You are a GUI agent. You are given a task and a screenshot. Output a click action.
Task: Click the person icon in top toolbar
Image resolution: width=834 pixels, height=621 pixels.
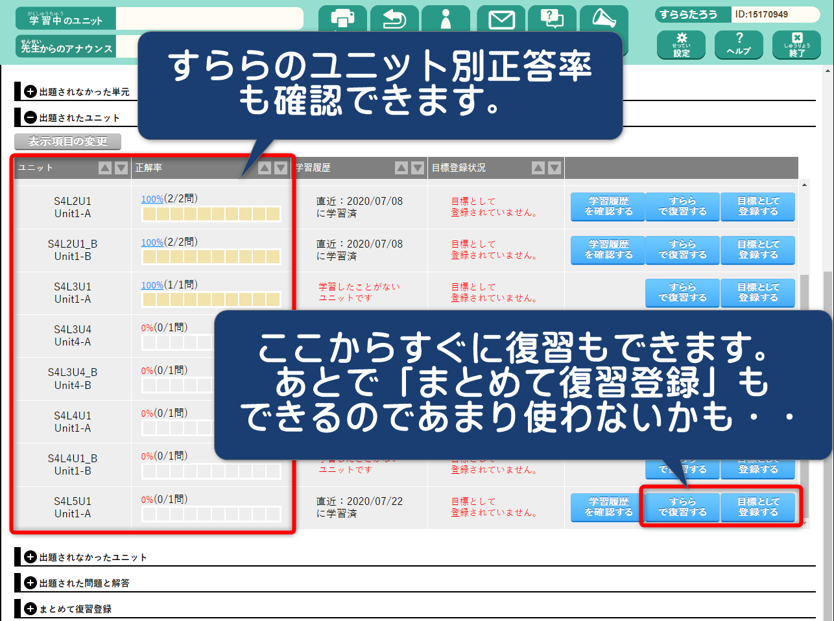(446, 19)
